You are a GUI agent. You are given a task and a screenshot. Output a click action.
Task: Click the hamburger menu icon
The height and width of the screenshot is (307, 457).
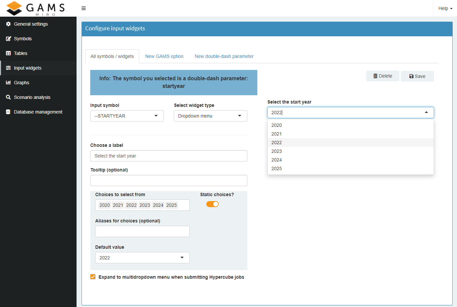83,8
